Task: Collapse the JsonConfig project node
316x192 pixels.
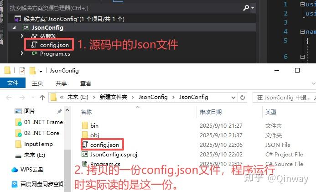Action: (x=14, y=27)
